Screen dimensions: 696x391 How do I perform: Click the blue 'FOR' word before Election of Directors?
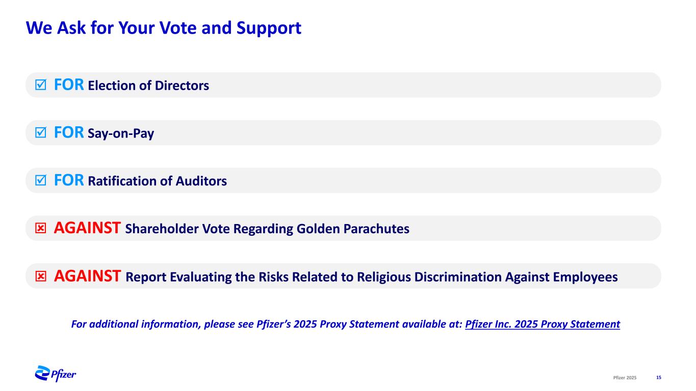(x=68, y=85)
